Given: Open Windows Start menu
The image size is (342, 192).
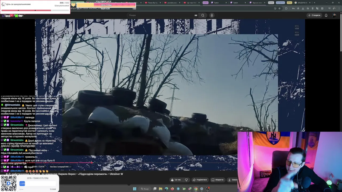Looking at the screenshot, I should click(x=135, y=189).
